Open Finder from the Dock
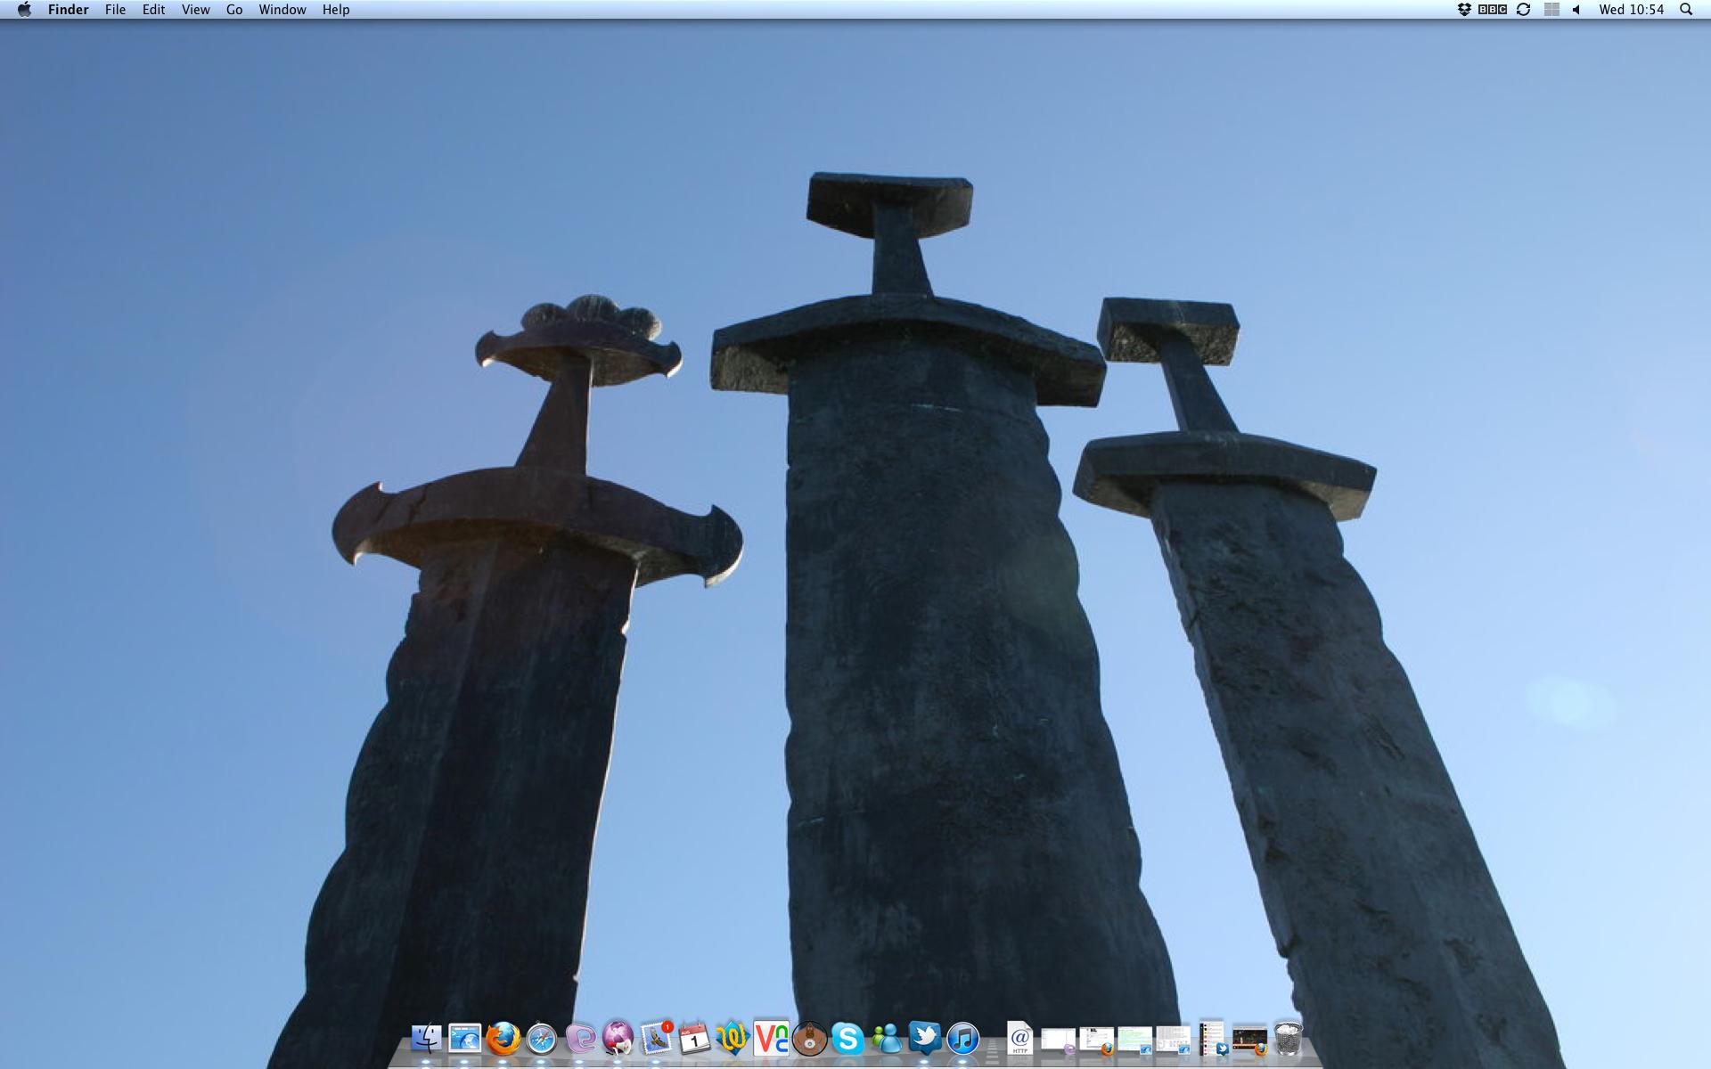This screenshot has width=1711, height=1069. click(426, 1039)
